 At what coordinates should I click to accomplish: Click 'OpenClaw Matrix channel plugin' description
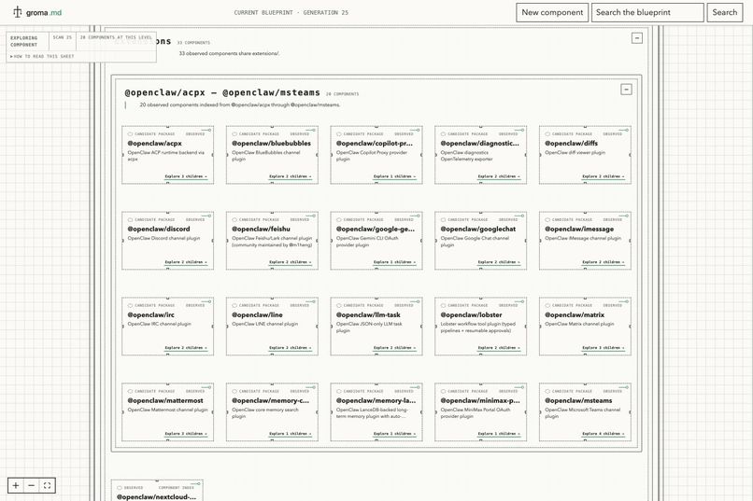tap(579, 324)
